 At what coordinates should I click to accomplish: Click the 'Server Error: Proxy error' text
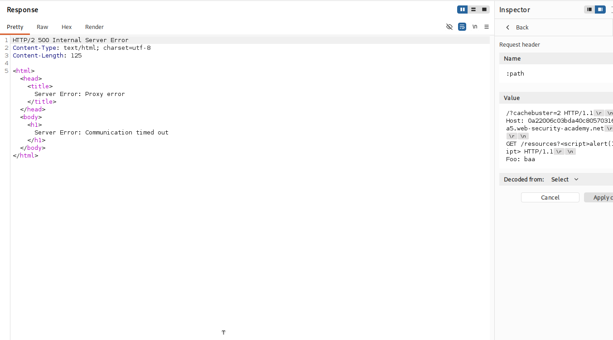point(79,94)
